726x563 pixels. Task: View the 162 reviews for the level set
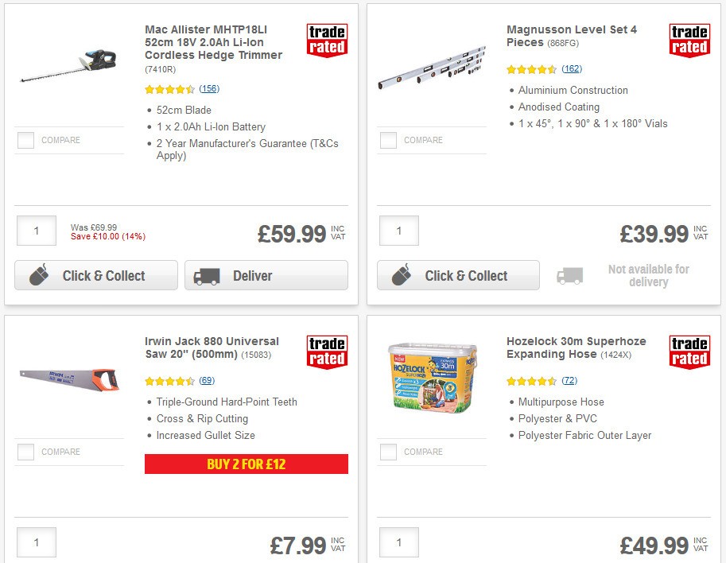[x=571, y=69]
